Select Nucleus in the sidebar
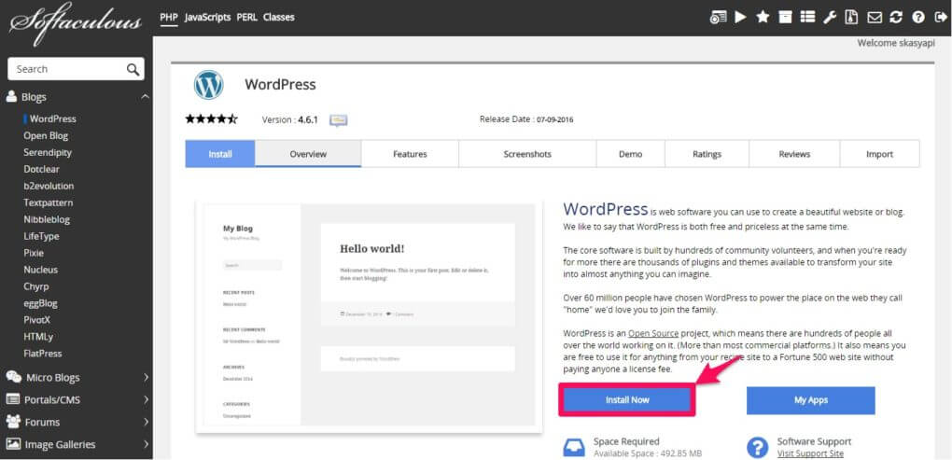This screenshot has height=460, width=952. [x=41, y=270]
